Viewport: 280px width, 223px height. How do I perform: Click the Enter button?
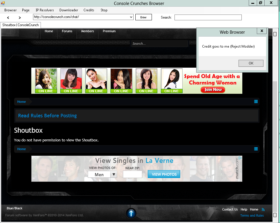point(143,17)
